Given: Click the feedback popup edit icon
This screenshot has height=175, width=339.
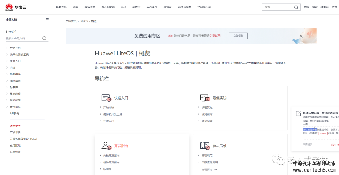Looking at the screenshot, I should (x=298, y=113).
